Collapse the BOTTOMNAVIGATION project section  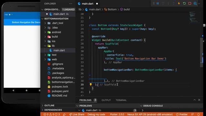point(42,19)
